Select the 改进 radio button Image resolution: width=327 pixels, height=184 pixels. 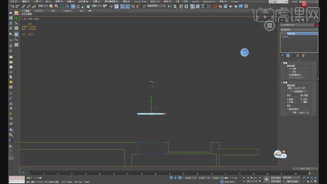pyautogui.click(x=290, y=71)
